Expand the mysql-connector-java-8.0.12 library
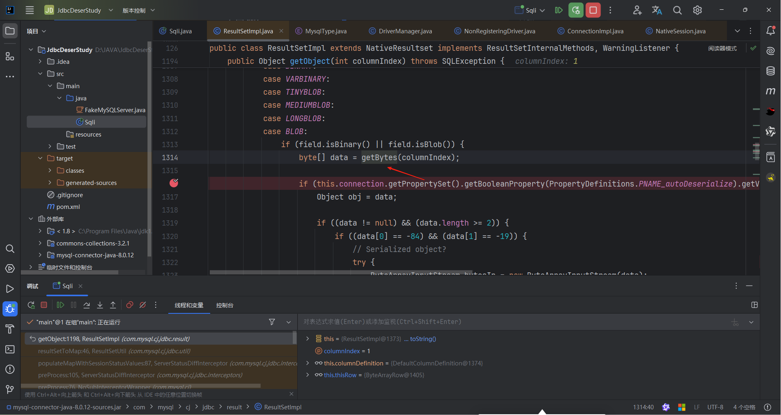This screenshot has width=781, height=415. point(40,255)
